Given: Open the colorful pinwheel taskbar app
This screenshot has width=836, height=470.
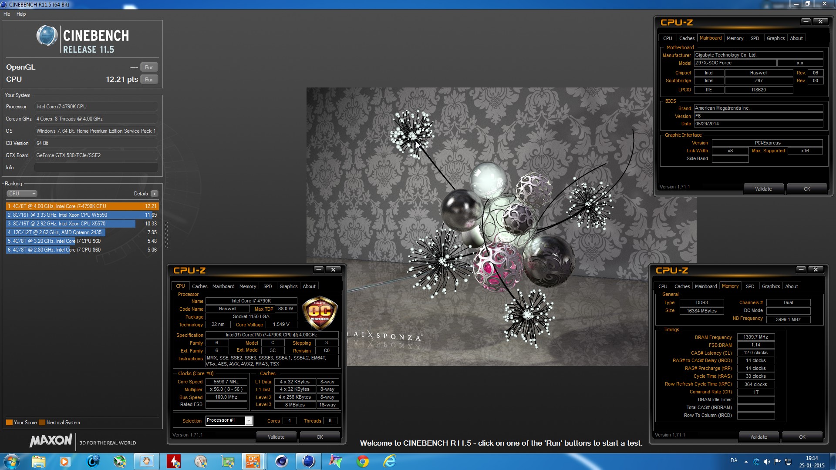Looking at the screenshot, I should (x=336, y=461).
